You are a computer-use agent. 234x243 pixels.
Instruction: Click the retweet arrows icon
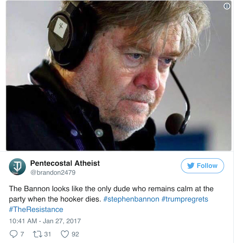[37, 234]
